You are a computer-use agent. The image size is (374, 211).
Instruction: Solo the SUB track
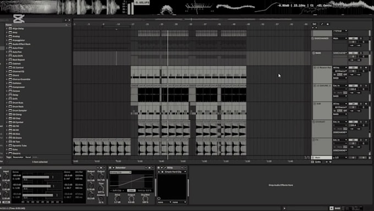point(361,104)
